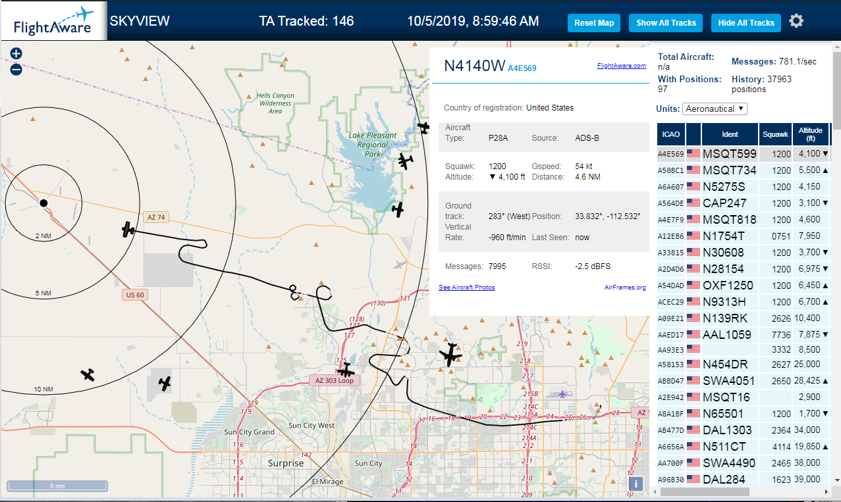This screenshot has height=502, width=841.
Task: Select aircraft icon south of Lake Pleasant
Action: [397, 209]
